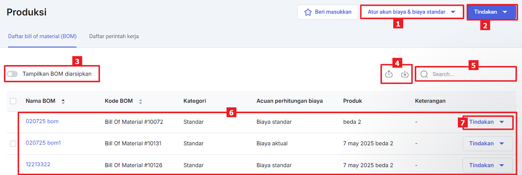Open the blue Tindakan dropdown at the top
522x175 pixels.
[x=491, y=12]
